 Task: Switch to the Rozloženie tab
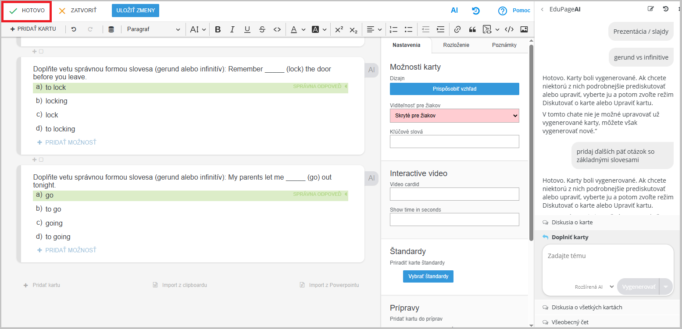coord(456,45)
